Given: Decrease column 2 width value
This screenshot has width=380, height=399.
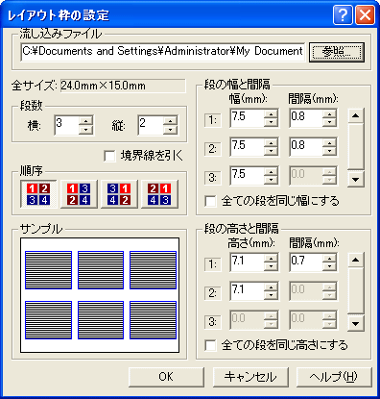Looking at the screenshot, I should click(x=271, y=152).
